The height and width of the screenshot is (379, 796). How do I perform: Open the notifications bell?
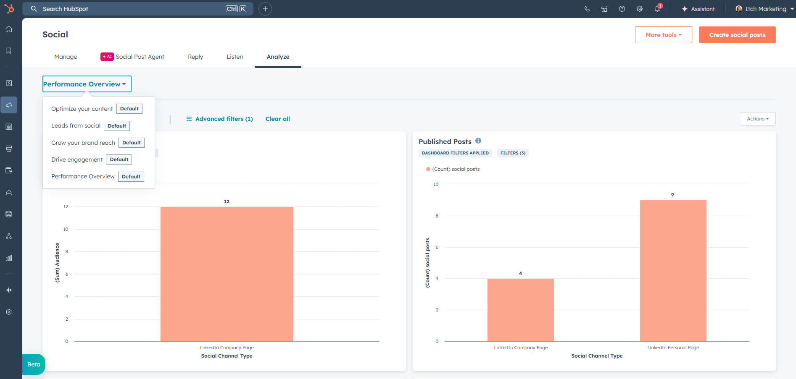657,9
